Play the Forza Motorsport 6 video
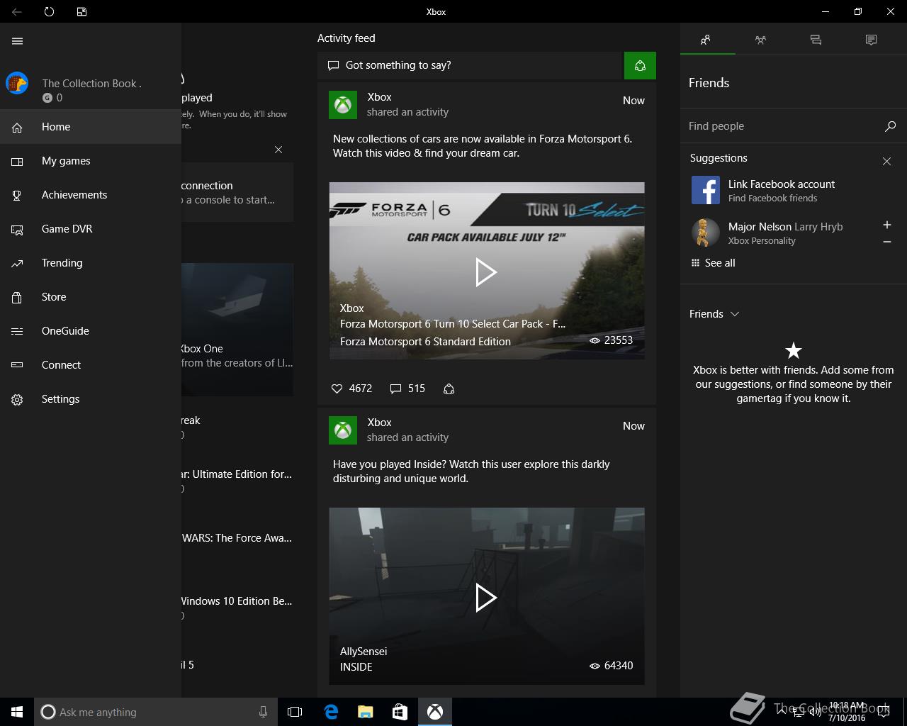The height and width of the screenshot is (726, 907). [x=486, y=272]
